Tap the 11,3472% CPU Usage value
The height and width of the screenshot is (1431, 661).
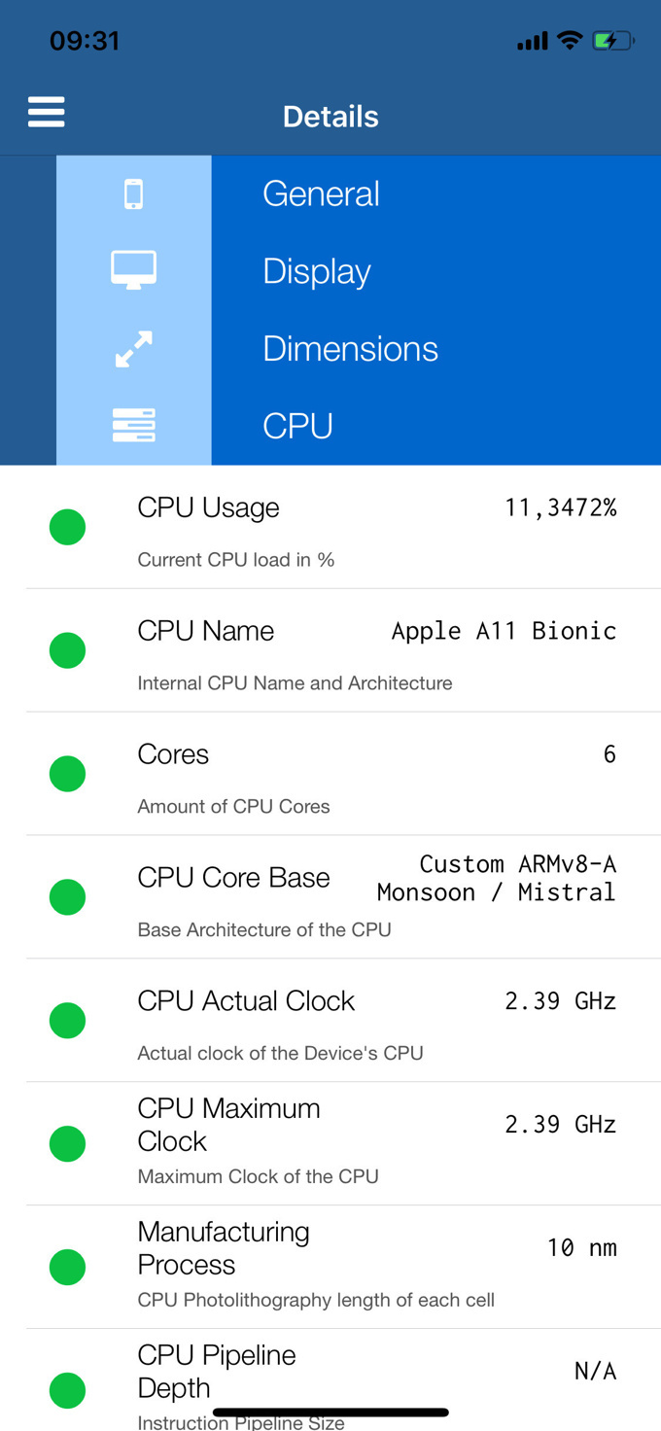click(560, 507)
